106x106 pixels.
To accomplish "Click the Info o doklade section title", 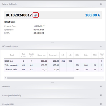I will (x=10, y=4).
